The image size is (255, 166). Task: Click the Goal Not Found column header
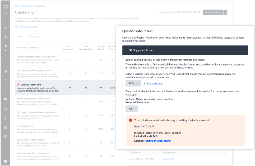pyautogui.click(x=101, y=48)
